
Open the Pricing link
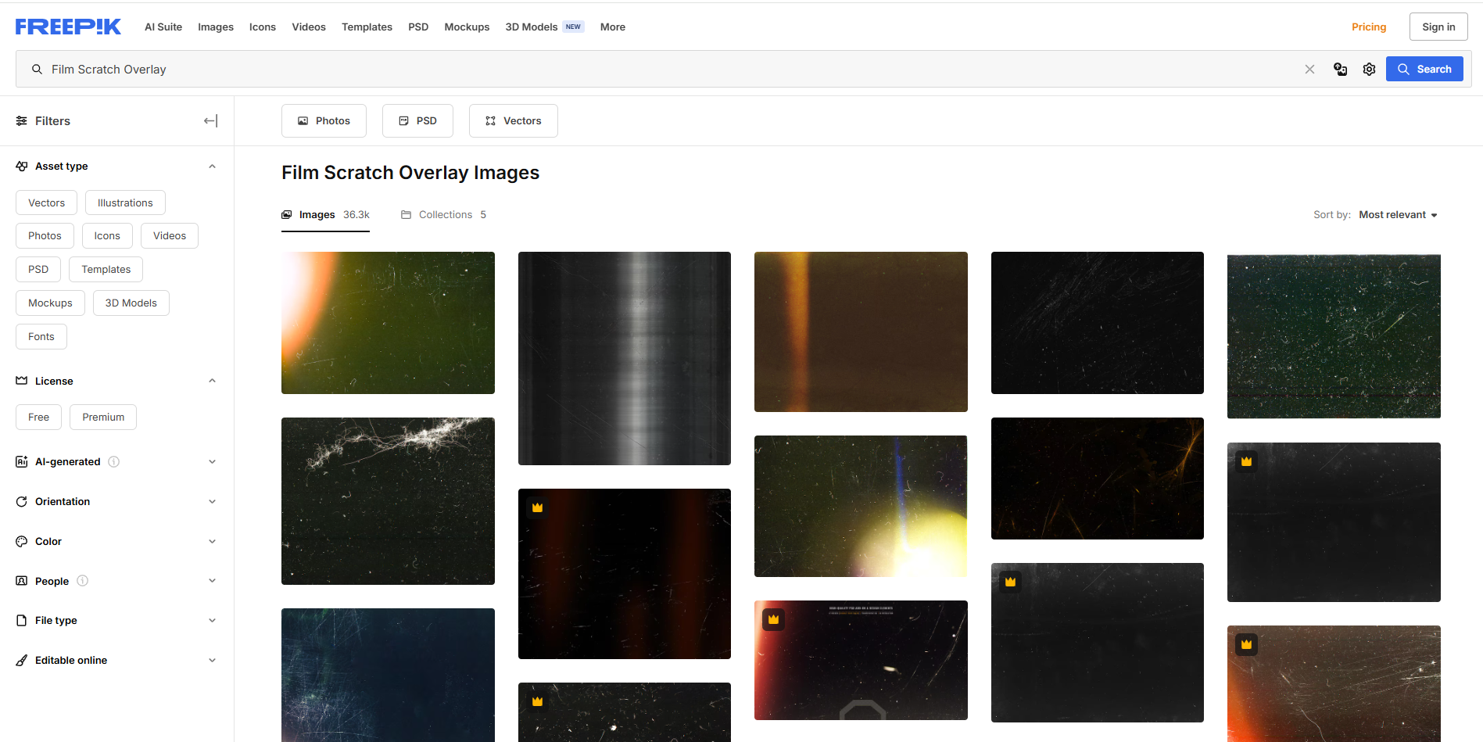[x=1369, y=27]
